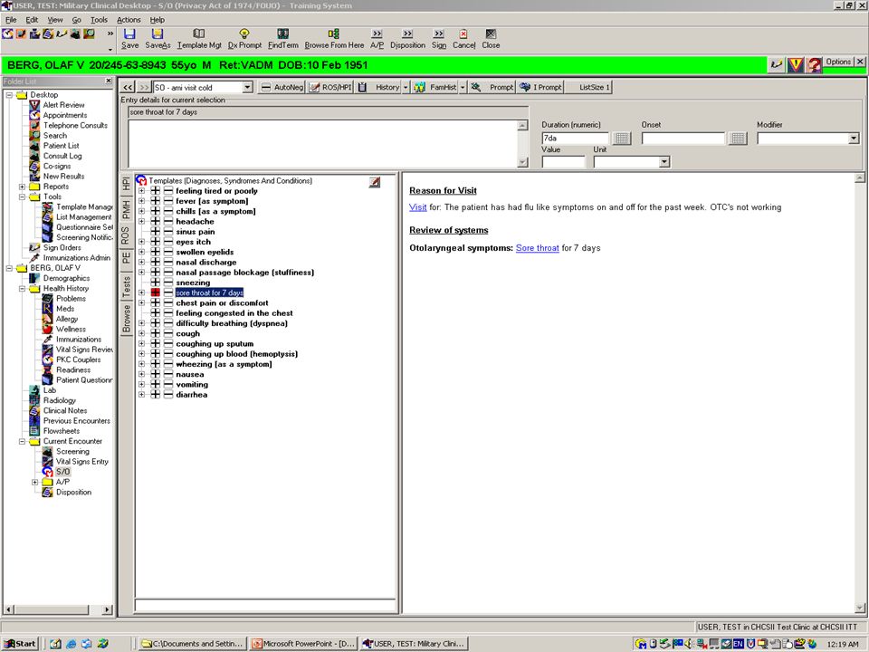
Task: Click the Browse From Here toolbar icon
Action: click(334, 34)
